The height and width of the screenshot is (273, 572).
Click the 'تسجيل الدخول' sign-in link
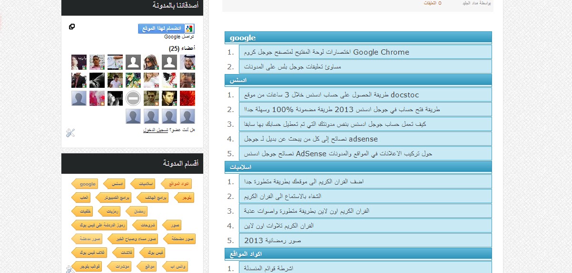click(x=156, y=130)
